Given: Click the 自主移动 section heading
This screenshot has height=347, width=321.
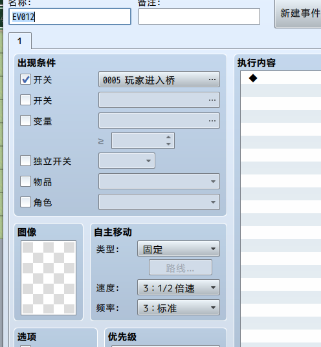Looking at the screenshot, I should [113, 232].
